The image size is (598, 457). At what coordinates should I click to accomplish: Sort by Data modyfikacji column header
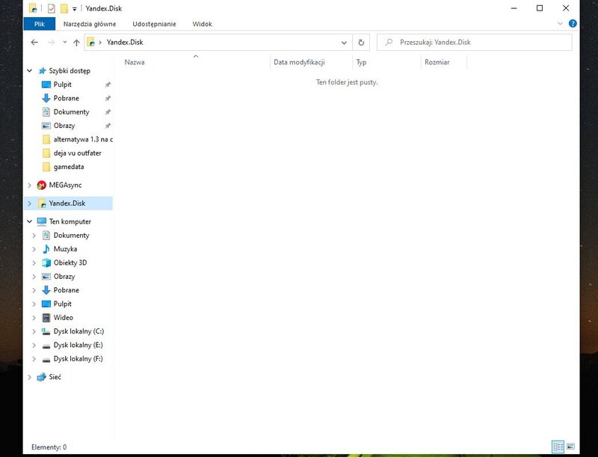tap(300, 62)
